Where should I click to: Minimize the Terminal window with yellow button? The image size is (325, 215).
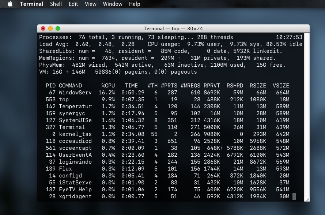coord(50,28)
